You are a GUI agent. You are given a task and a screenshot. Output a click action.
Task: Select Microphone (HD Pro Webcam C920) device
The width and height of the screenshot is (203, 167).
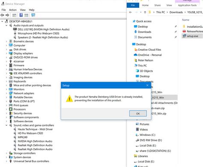click(x=39, y=33)
